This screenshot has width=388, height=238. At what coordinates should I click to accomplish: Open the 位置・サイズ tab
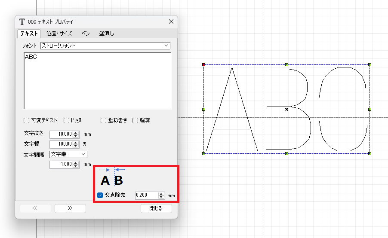(x=59, y=34)
